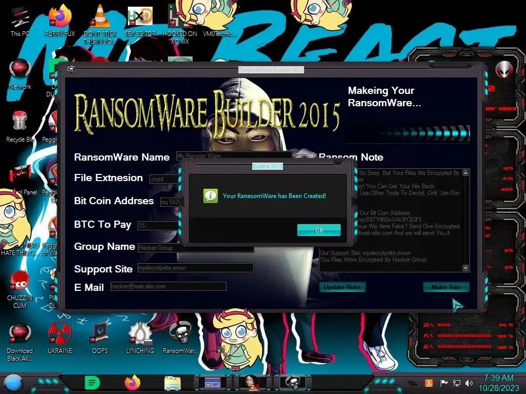
Task: Click the Update Note button
Action: pos(342,287)
